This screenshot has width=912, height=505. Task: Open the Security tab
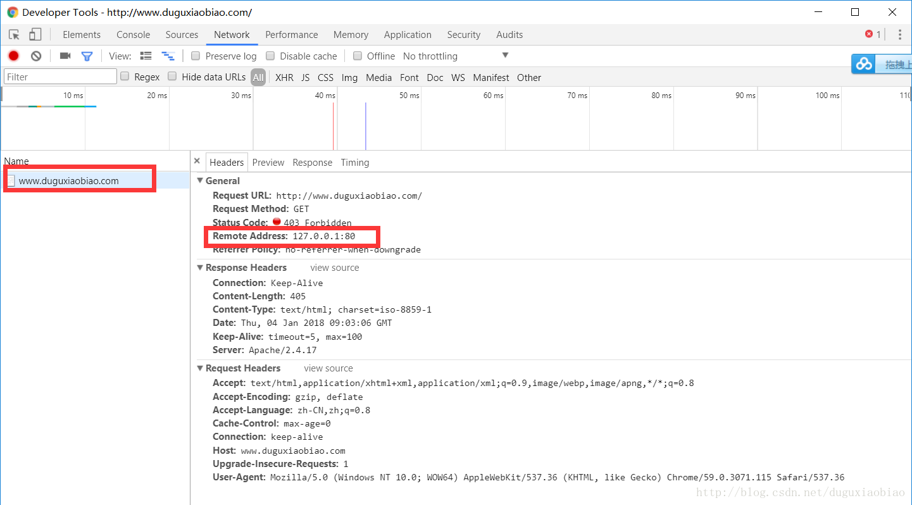click(x=464, y=35)
